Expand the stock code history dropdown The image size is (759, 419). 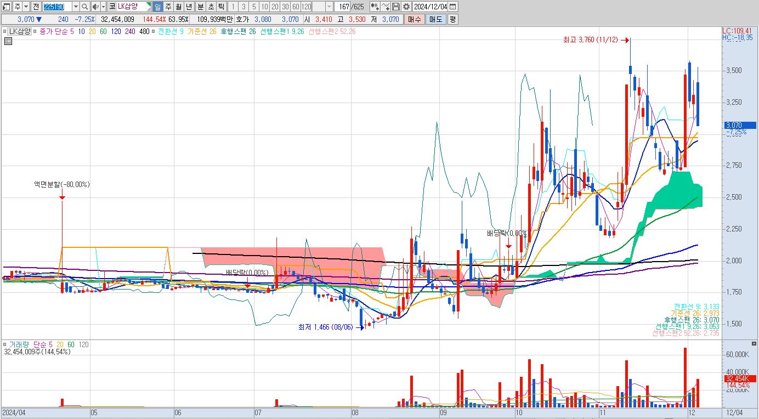[76, 7]
